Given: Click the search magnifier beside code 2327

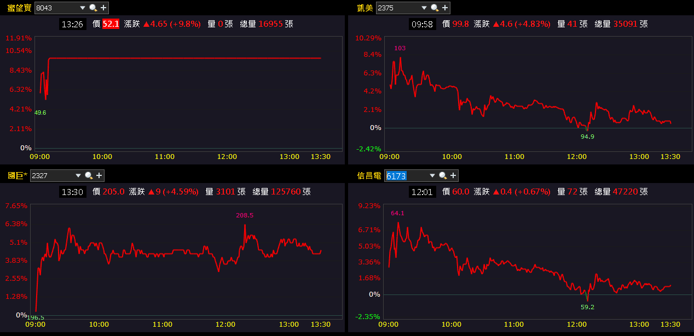Looking at the screenshot, I should point(89,175).
